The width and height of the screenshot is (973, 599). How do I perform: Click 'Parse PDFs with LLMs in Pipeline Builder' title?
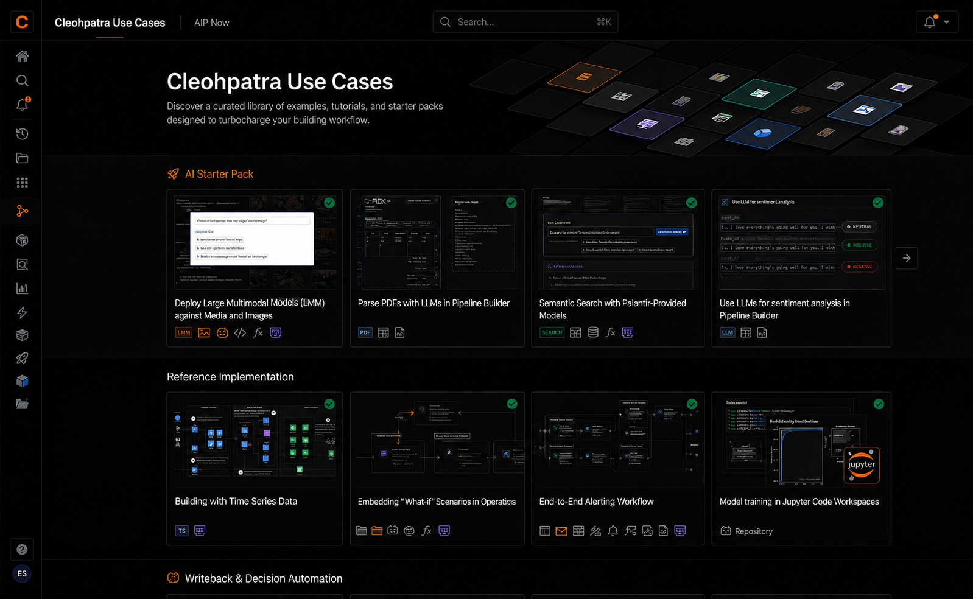(x=434, y=303)
